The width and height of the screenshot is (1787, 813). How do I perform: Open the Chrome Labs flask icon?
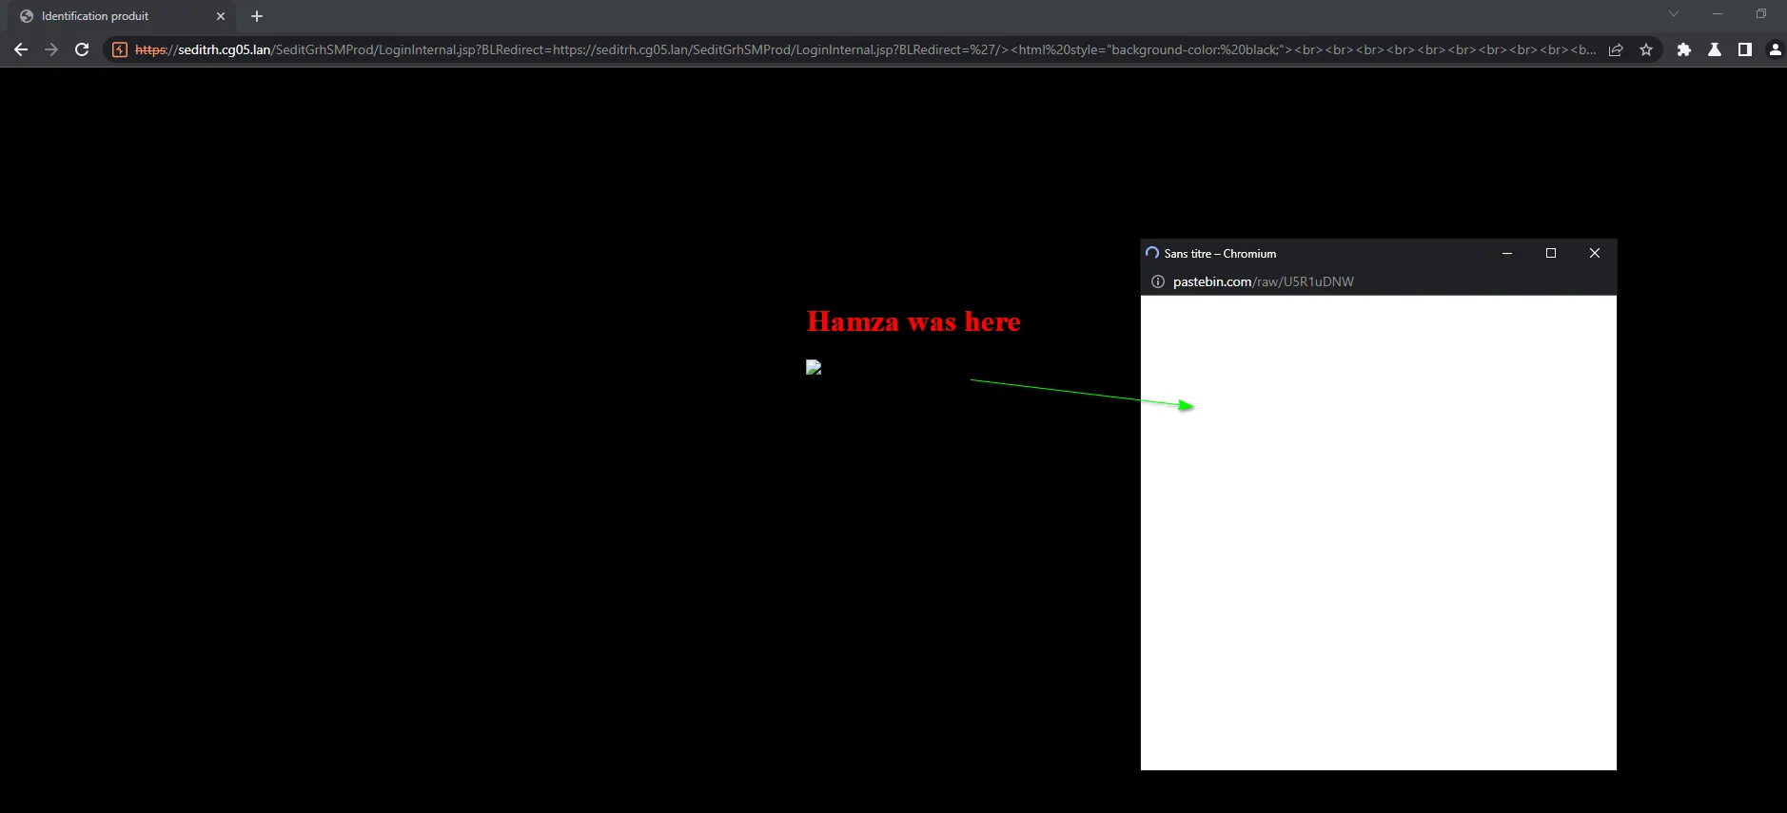[1715, 49]
